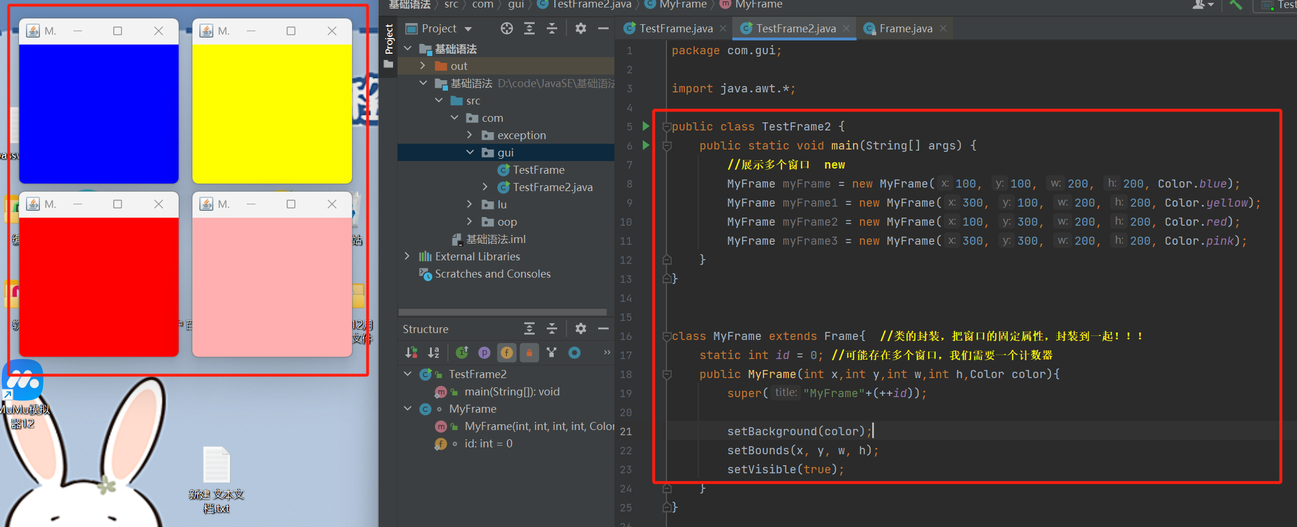Expand the oop package
This screenshot has height=527, width=1297.
point(470,222)
